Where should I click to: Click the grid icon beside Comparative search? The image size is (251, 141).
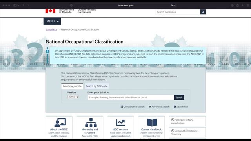(x=122, y=107)
